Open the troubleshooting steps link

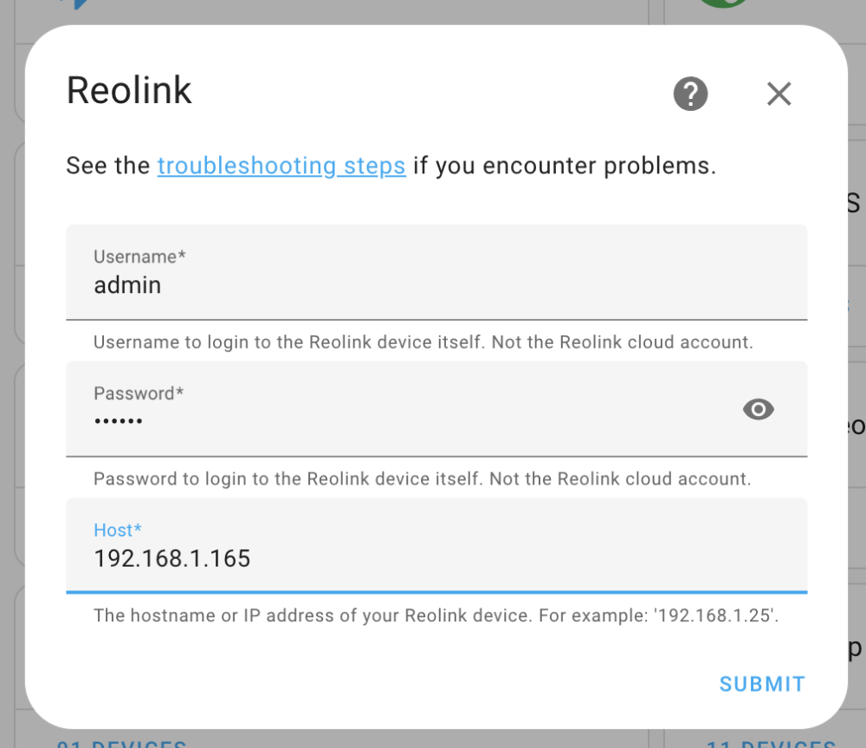pos(281,166)
